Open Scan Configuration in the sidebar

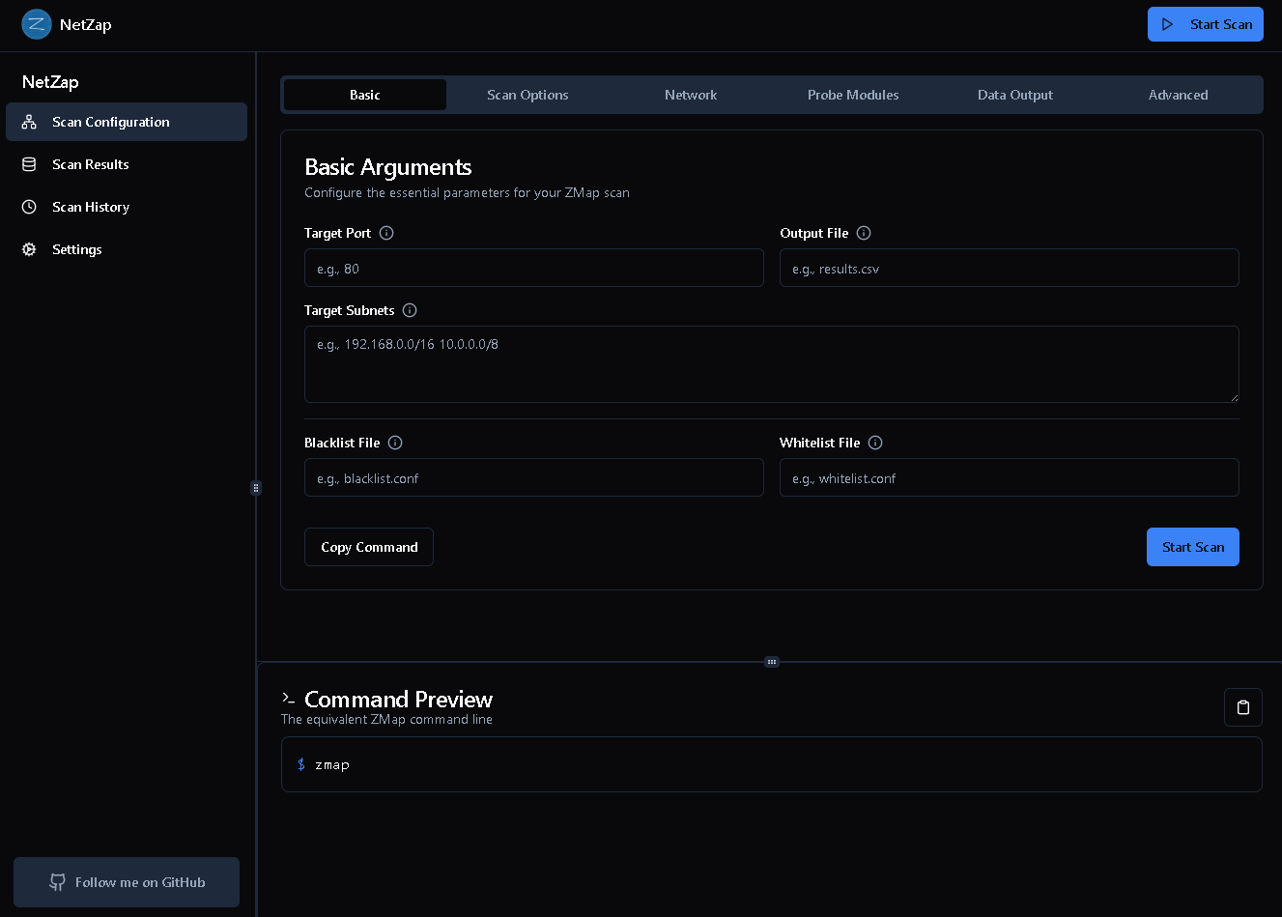[127, 122]
